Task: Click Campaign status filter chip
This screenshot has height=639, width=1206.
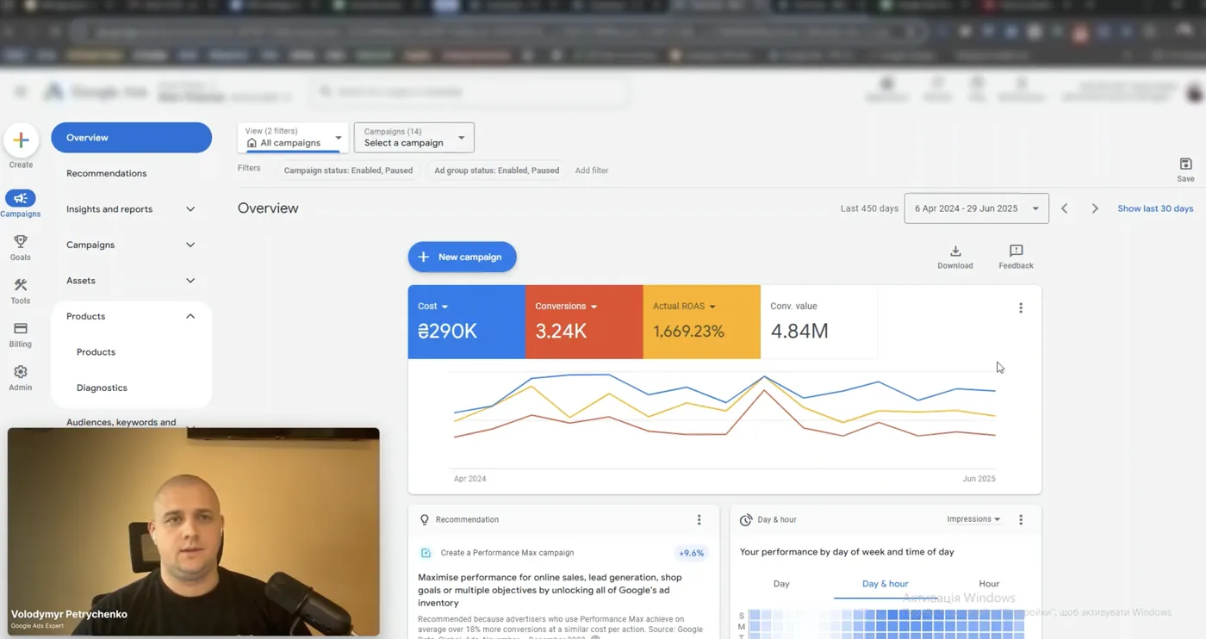Action: click(348, 171)
